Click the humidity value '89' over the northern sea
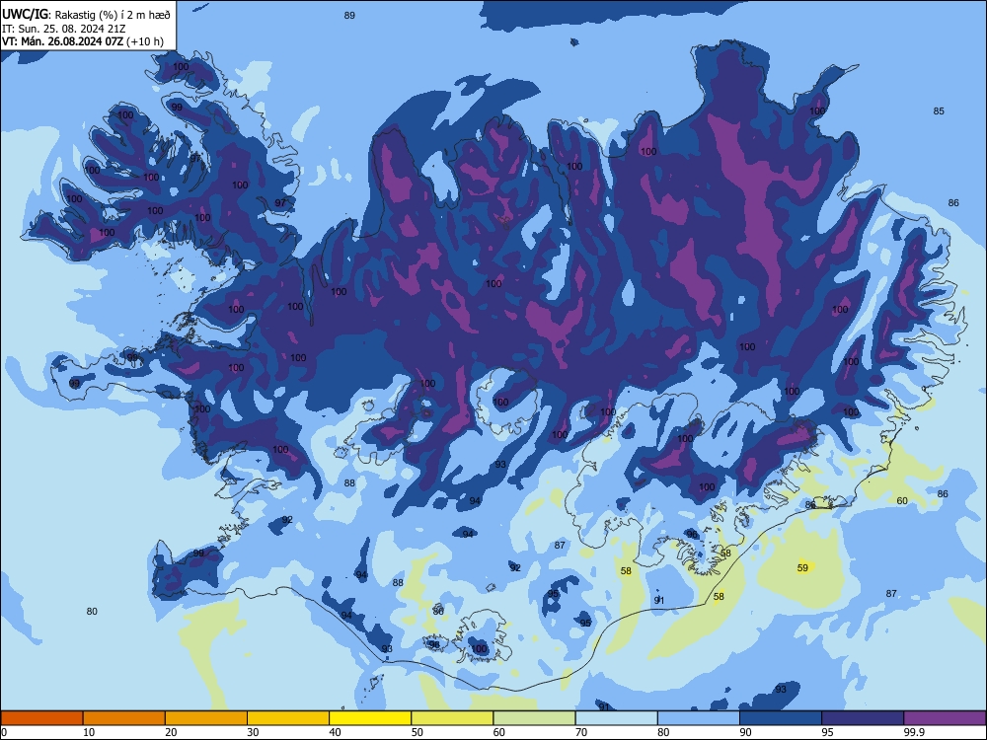The image size is (987, 740). pos(349,15)
